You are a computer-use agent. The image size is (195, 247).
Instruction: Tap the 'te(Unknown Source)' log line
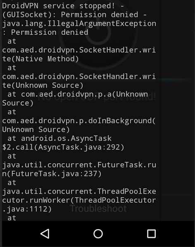(x=43, y=85)
